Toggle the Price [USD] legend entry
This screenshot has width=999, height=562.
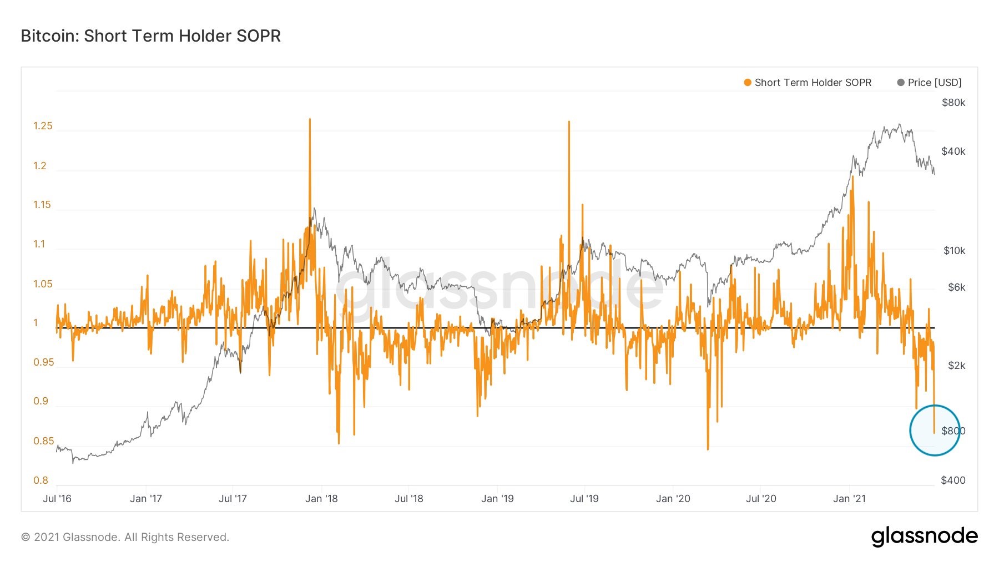(x=930, y=83)
